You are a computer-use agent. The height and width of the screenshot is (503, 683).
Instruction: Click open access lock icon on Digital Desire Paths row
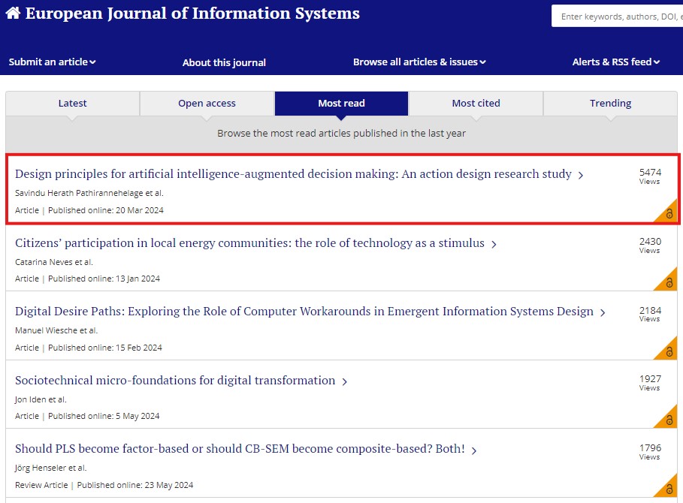(x=669, y=351)
